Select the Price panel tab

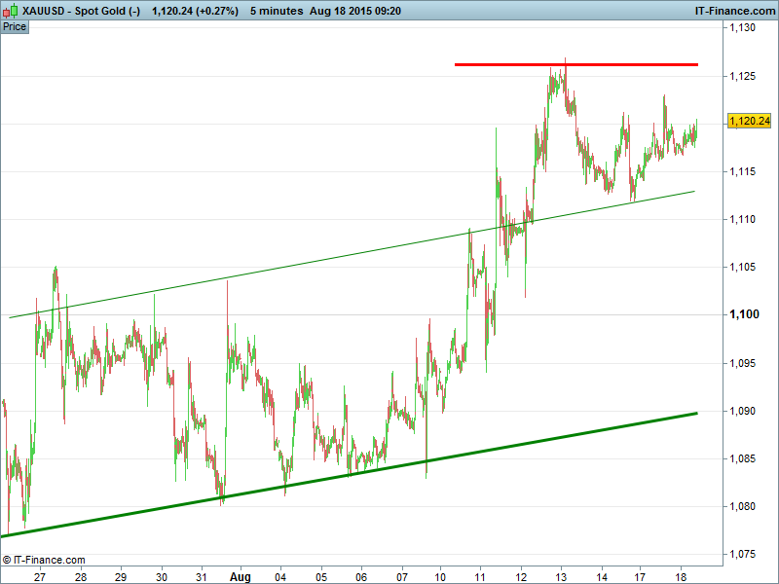(x=15, y=26)
